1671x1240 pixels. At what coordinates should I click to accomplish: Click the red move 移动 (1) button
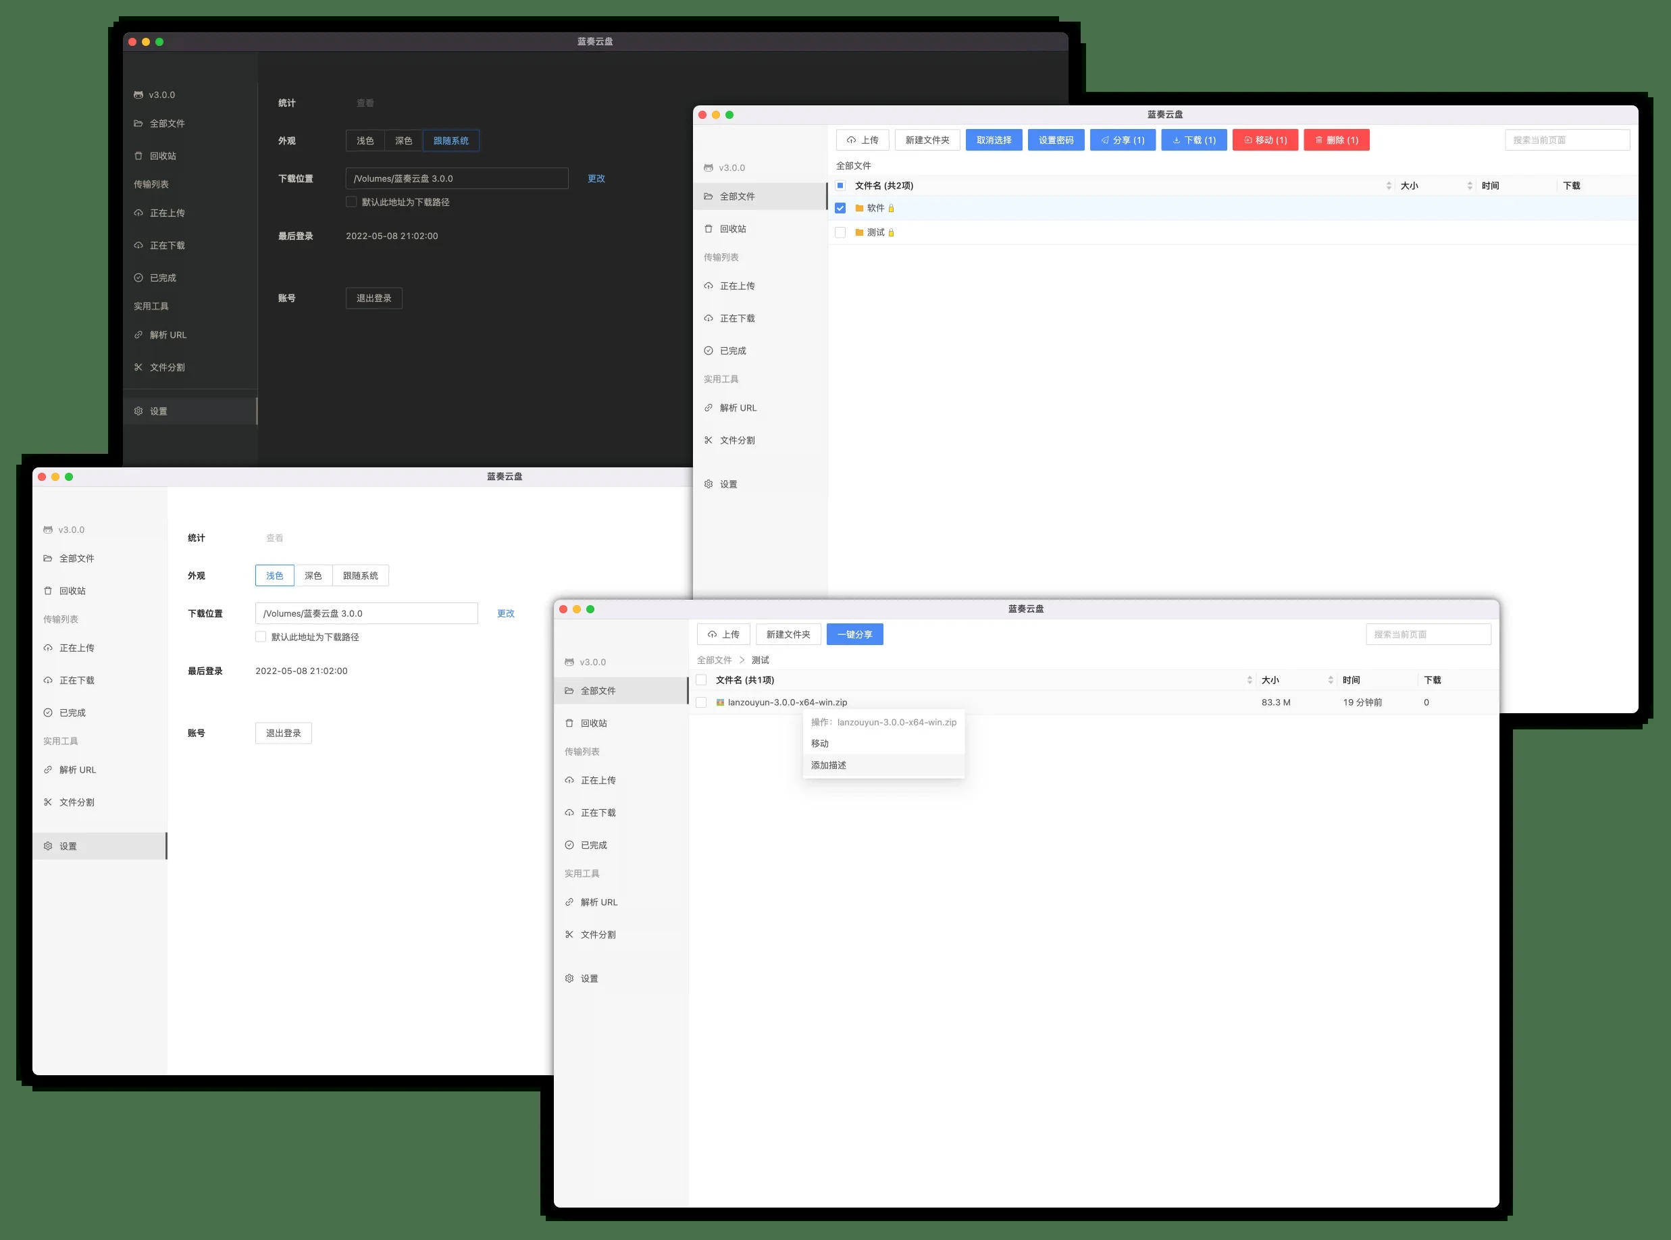(x=1265, y=140)
